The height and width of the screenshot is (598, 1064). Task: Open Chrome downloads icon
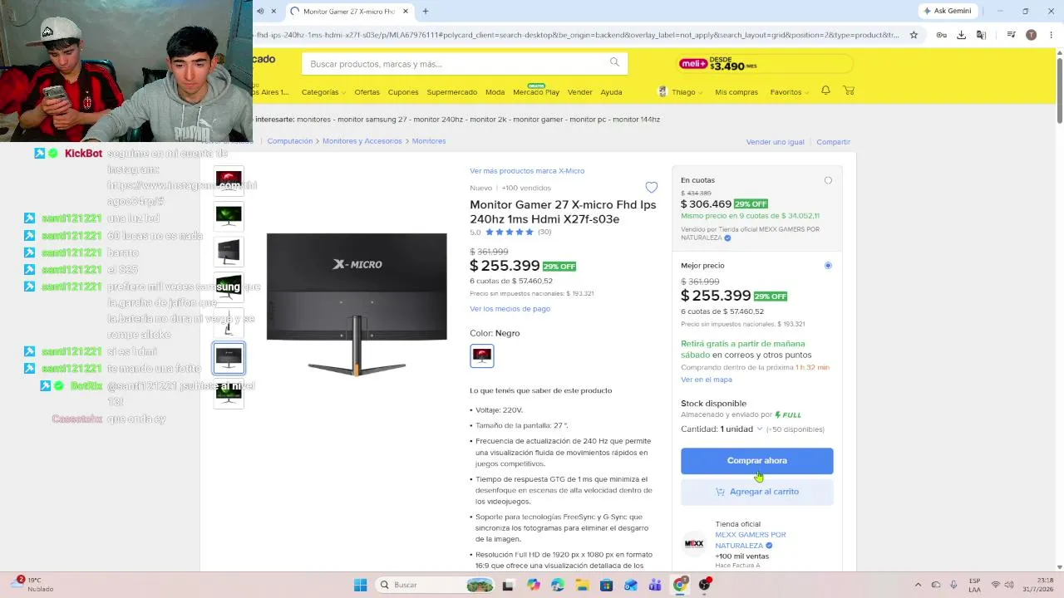coord(962,35)
